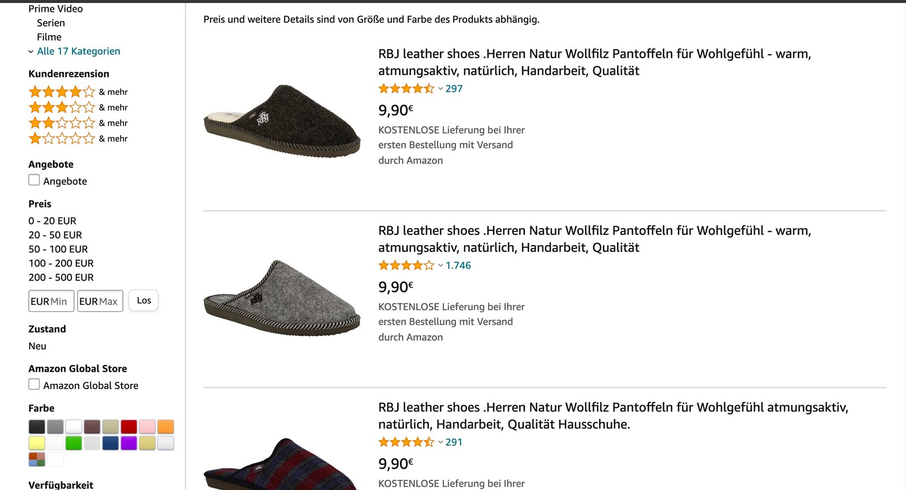Select the multicolor swatch in Farbe
906x490 pixels.
coord(37,459)
